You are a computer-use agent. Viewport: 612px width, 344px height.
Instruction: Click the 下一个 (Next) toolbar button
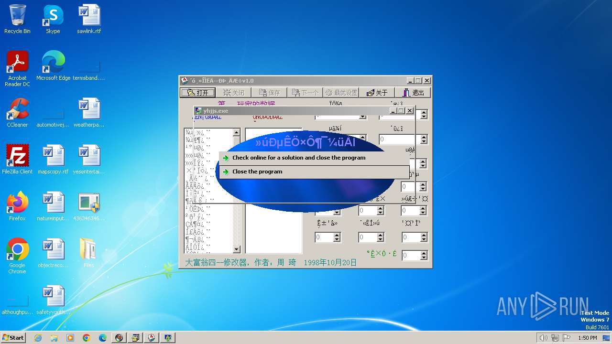305,93
